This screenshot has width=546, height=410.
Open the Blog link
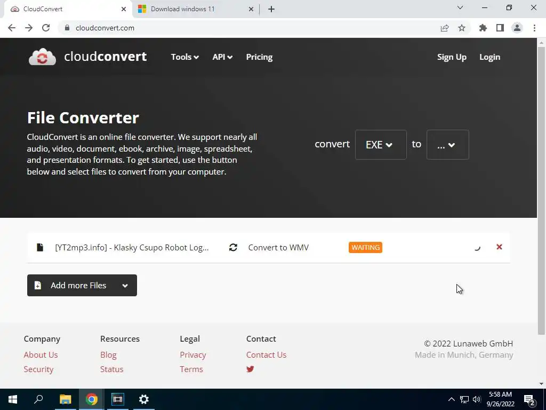pos(108,354)
